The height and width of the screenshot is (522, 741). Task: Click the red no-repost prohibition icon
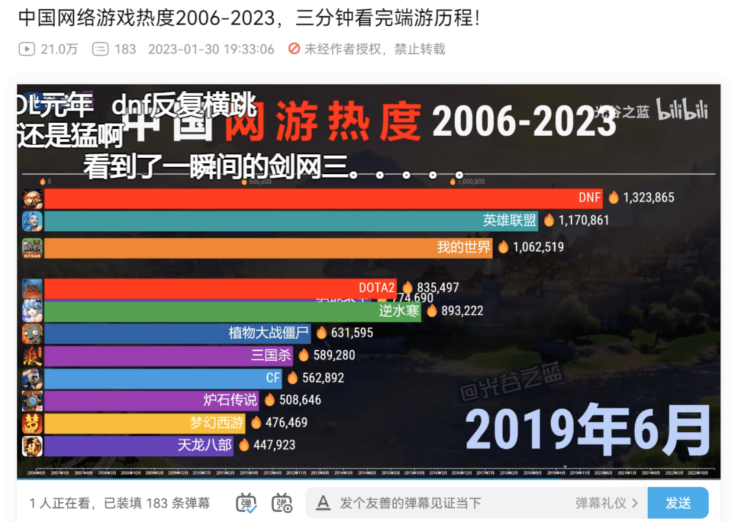pos(294,49)
